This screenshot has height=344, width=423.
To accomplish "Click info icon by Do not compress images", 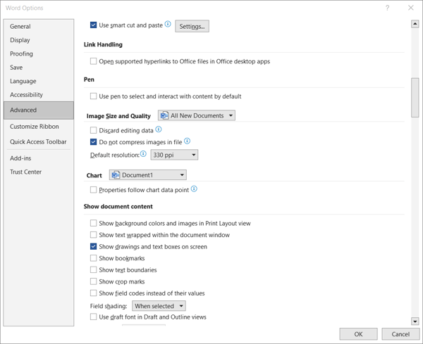I will pos(188,141).
